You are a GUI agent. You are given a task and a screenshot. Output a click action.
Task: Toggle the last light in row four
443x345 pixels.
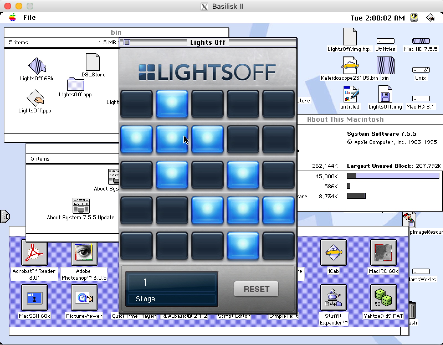tap(278, 210)
